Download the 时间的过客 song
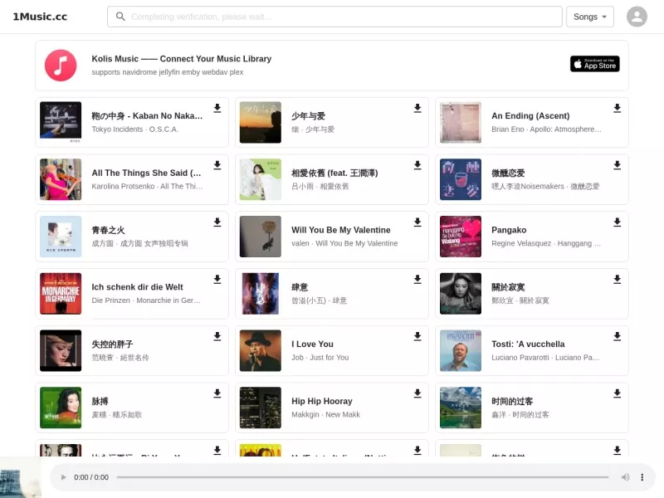This screenshot has height=498, width=664. click(617, 393)
